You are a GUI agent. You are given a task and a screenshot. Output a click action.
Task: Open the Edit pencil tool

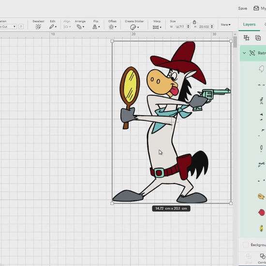(52, 27)
